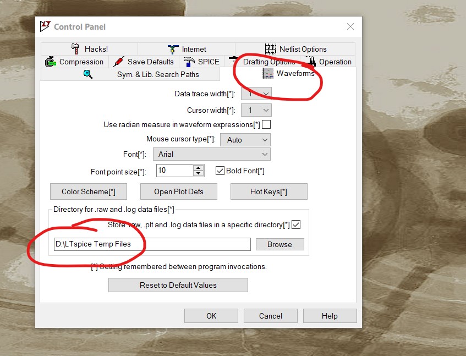Expand the Cursor width dropdown
This screenshot has height=356, width=466.
pyautogui.click(x=256, y=110)
